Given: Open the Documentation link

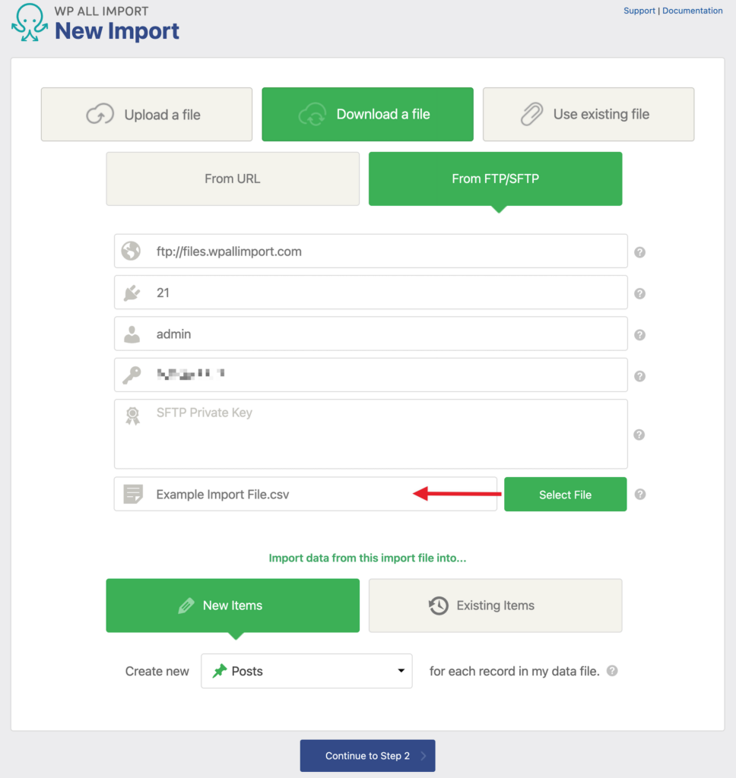Looking at the screenshot, I should 692,10.
